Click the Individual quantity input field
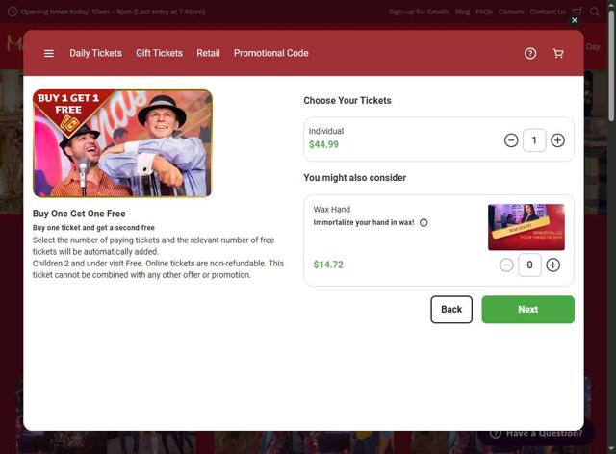This screenshot has width=616, height=454. (534, 140)
